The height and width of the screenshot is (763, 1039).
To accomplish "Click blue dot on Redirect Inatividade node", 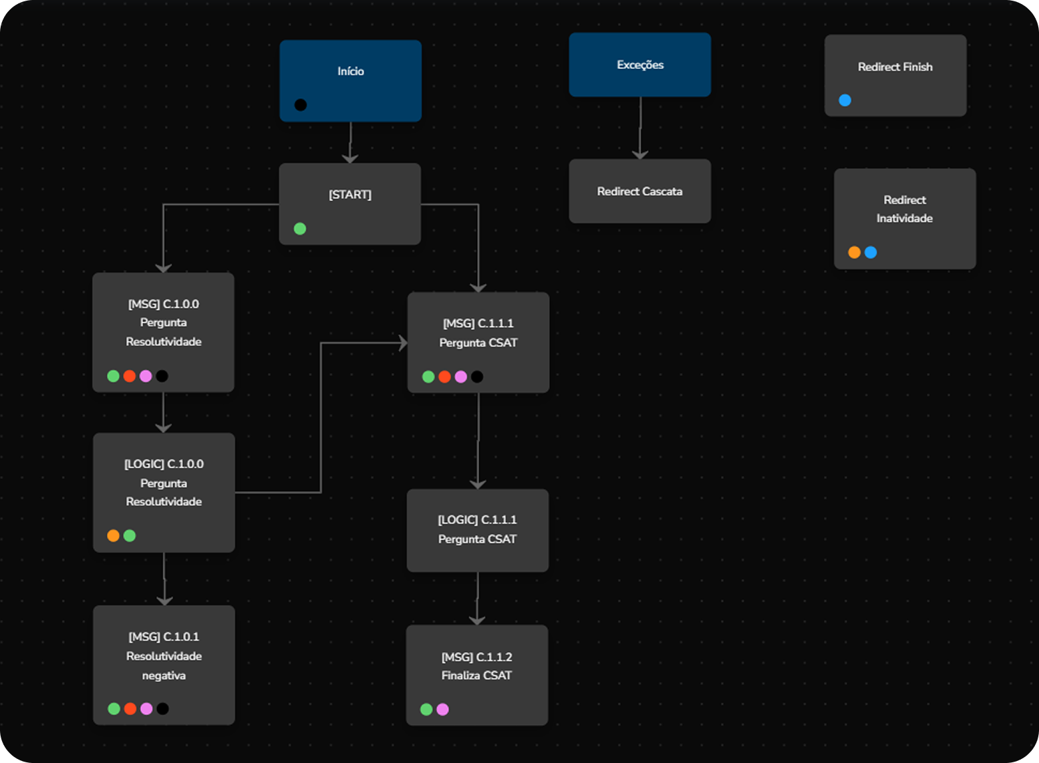I will 871,253.
